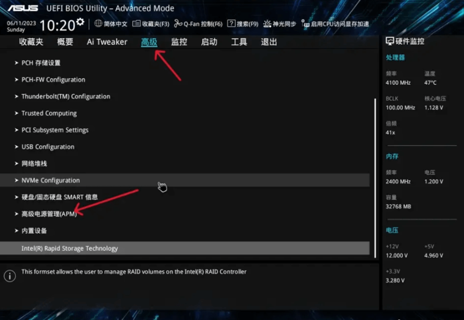Click the globe language icon
This screenshot has width=464, height=320.
[98, 24]
